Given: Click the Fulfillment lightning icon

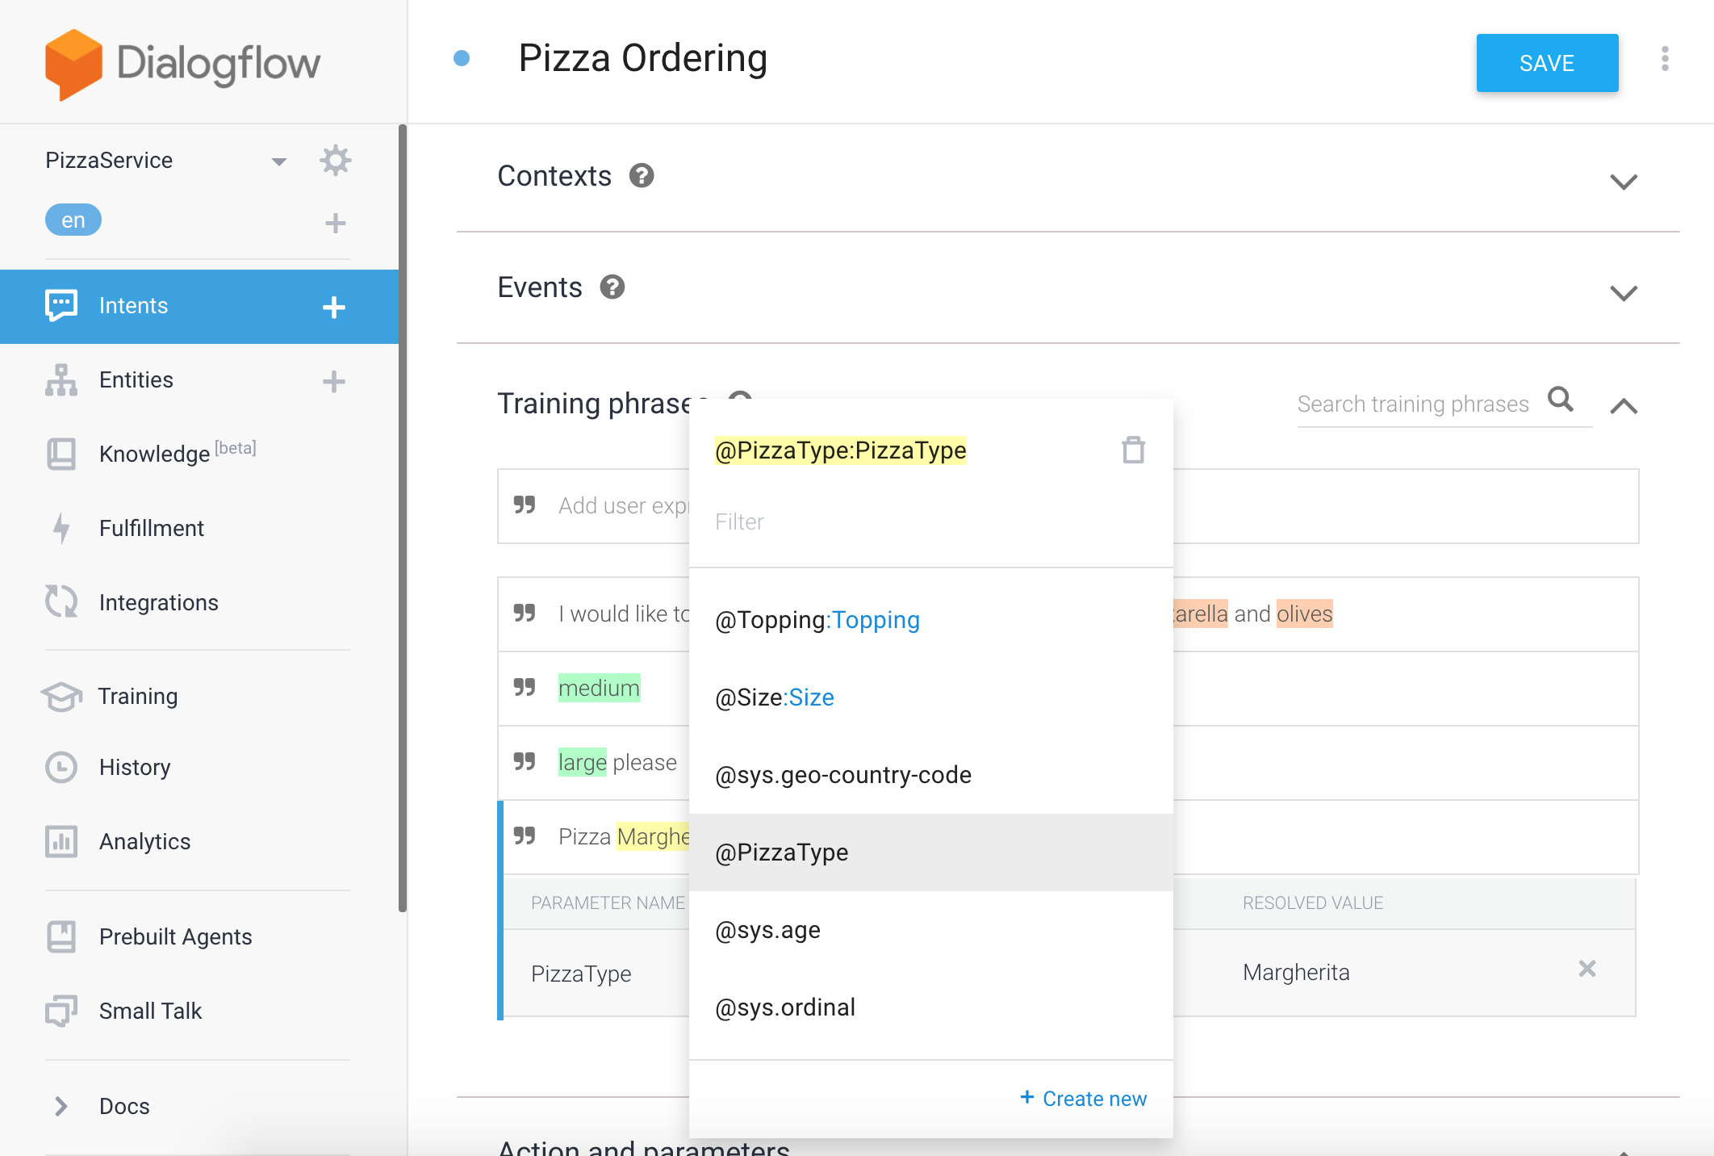Looking at the screenshot, I should (x=61, y=528).
